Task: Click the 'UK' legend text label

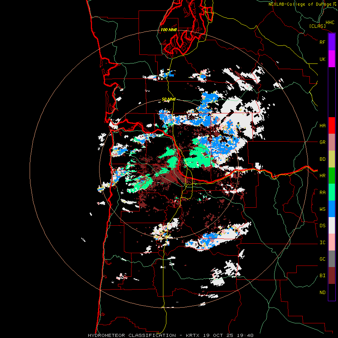Action: coord(322,59)
